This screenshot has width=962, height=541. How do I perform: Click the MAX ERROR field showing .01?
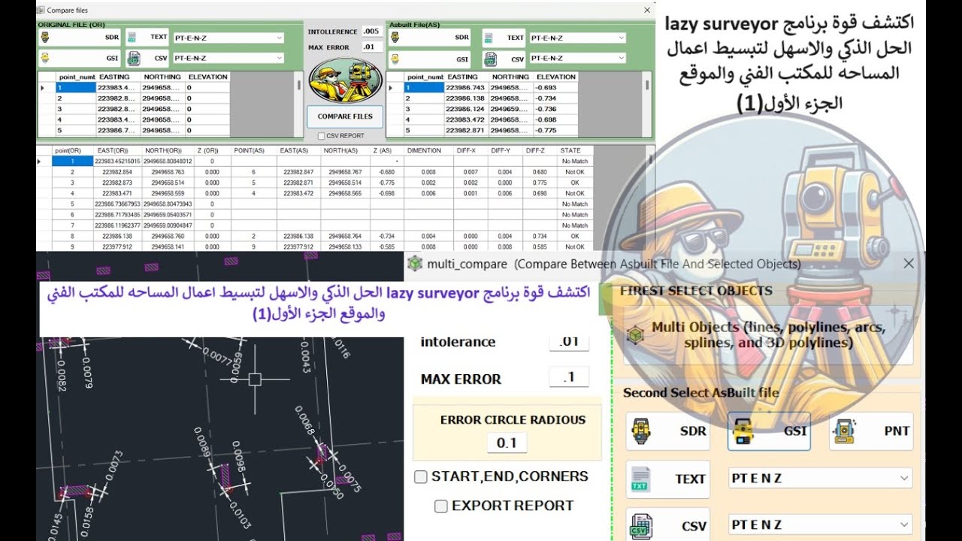pos(371,47)
